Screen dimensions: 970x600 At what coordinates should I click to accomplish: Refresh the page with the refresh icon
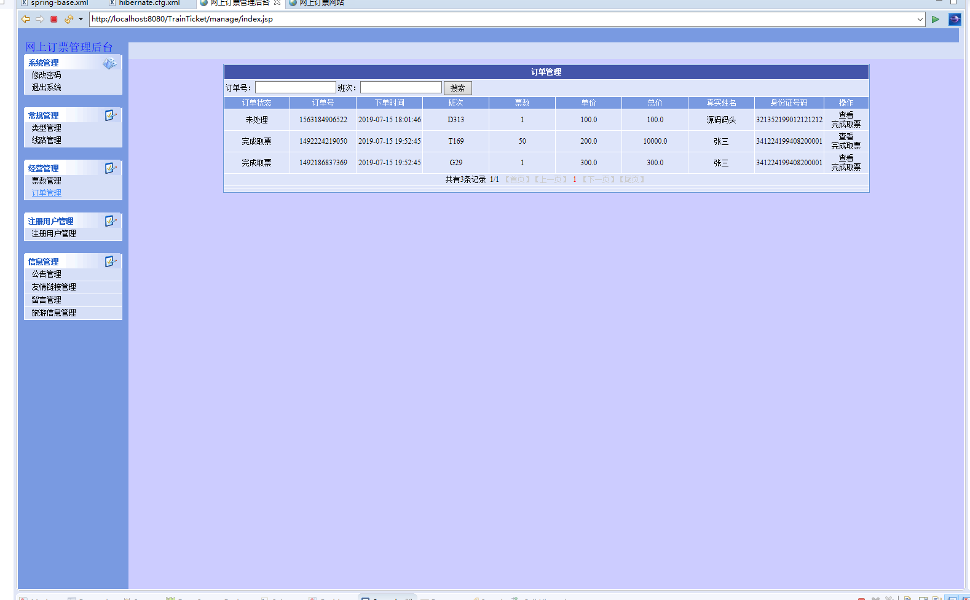(69, 19)
